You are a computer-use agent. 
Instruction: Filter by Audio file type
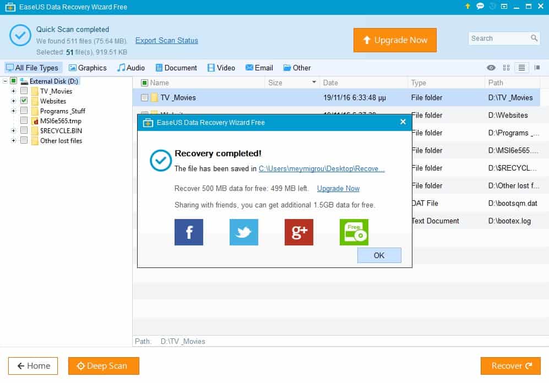point(131,68)
